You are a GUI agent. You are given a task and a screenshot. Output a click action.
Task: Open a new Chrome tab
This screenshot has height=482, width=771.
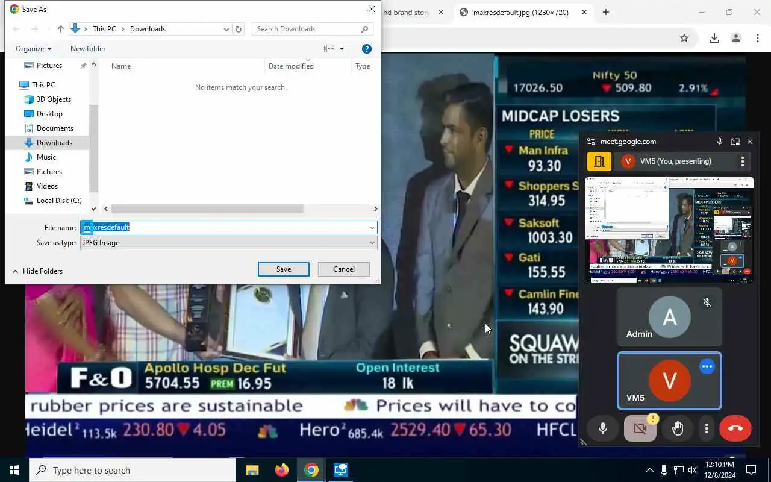606,12
